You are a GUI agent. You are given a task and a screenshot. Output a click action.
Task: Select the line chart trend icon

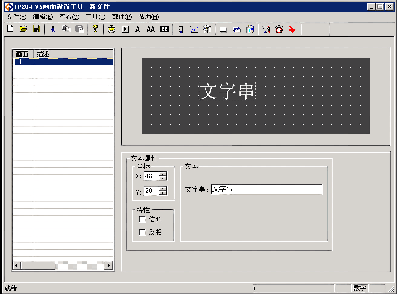pyautogui.click(x=194, y=29)
